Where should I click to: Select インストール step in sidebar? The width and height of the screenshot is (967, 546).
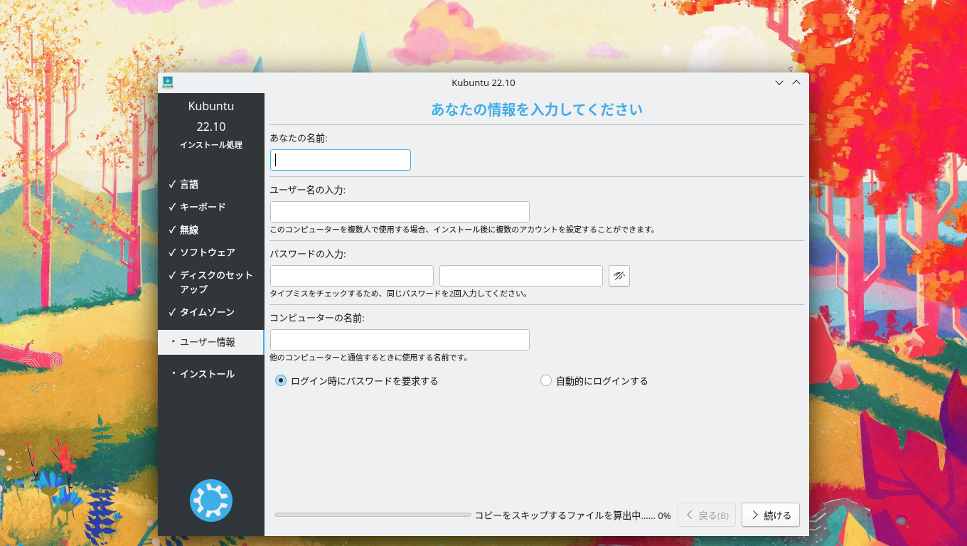point(207,374)
